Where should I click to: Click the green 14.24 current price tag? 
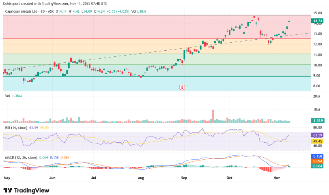coord(318,20)
